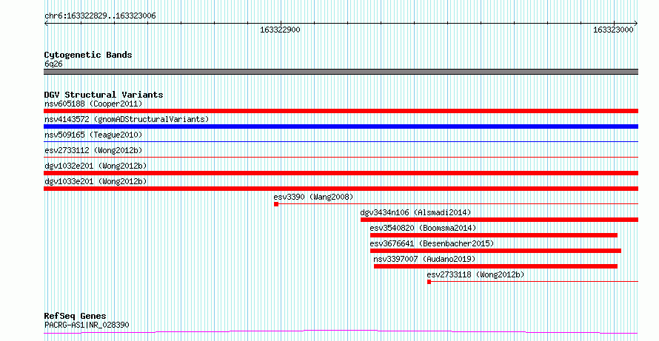This screenshot has height=341, width=659.
Task: Select the red nsv605188 variant bar
Action: pos(341,111)
